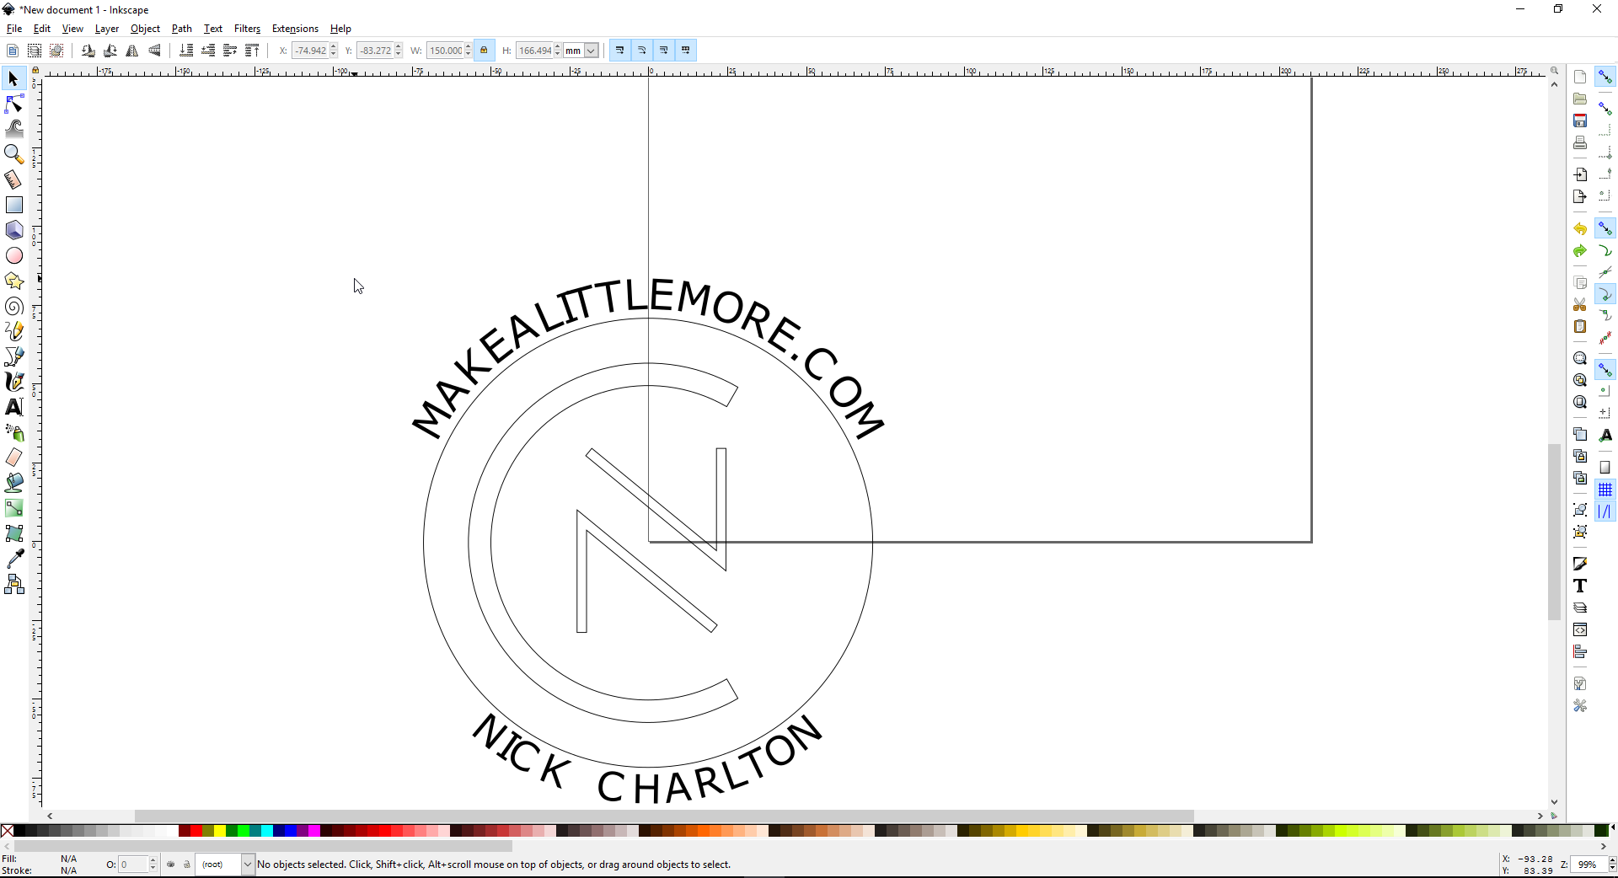Increase height H stepper
Image resolution: width=1618 pixels, height=878 pixels.
click(x=558, y=47)
